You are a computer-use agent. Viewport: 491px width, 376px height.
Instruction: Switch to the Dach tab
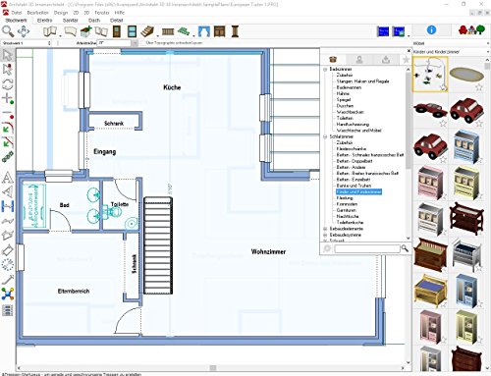(x=94, y=21)
